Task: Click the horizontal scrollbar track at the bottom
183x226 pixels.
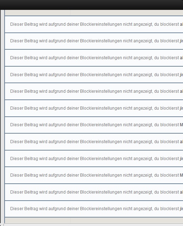Action: click(x=93, y=225)
